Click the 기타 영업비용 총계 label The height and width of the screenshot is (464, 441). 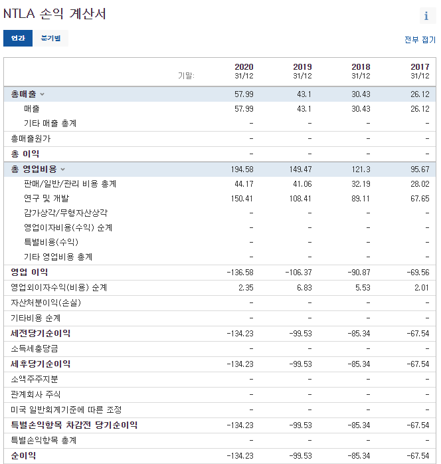point(58,257)
